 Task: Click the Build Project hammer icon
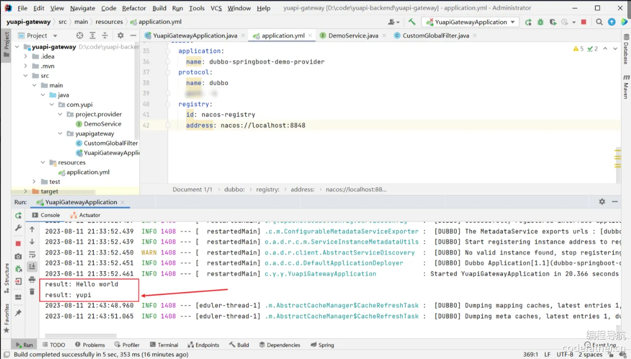[x=412, y=22]
